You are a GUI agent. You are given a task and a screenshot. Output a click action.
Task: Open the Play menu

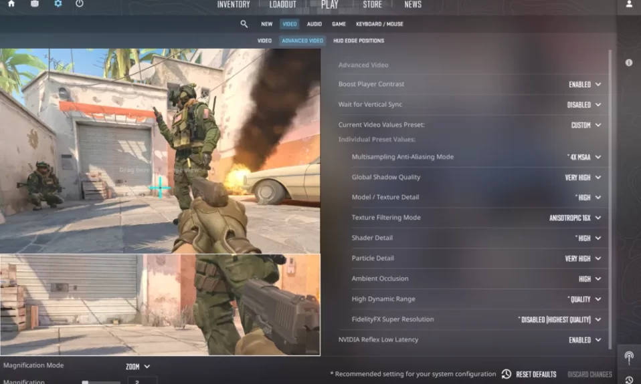click(329, 5)
